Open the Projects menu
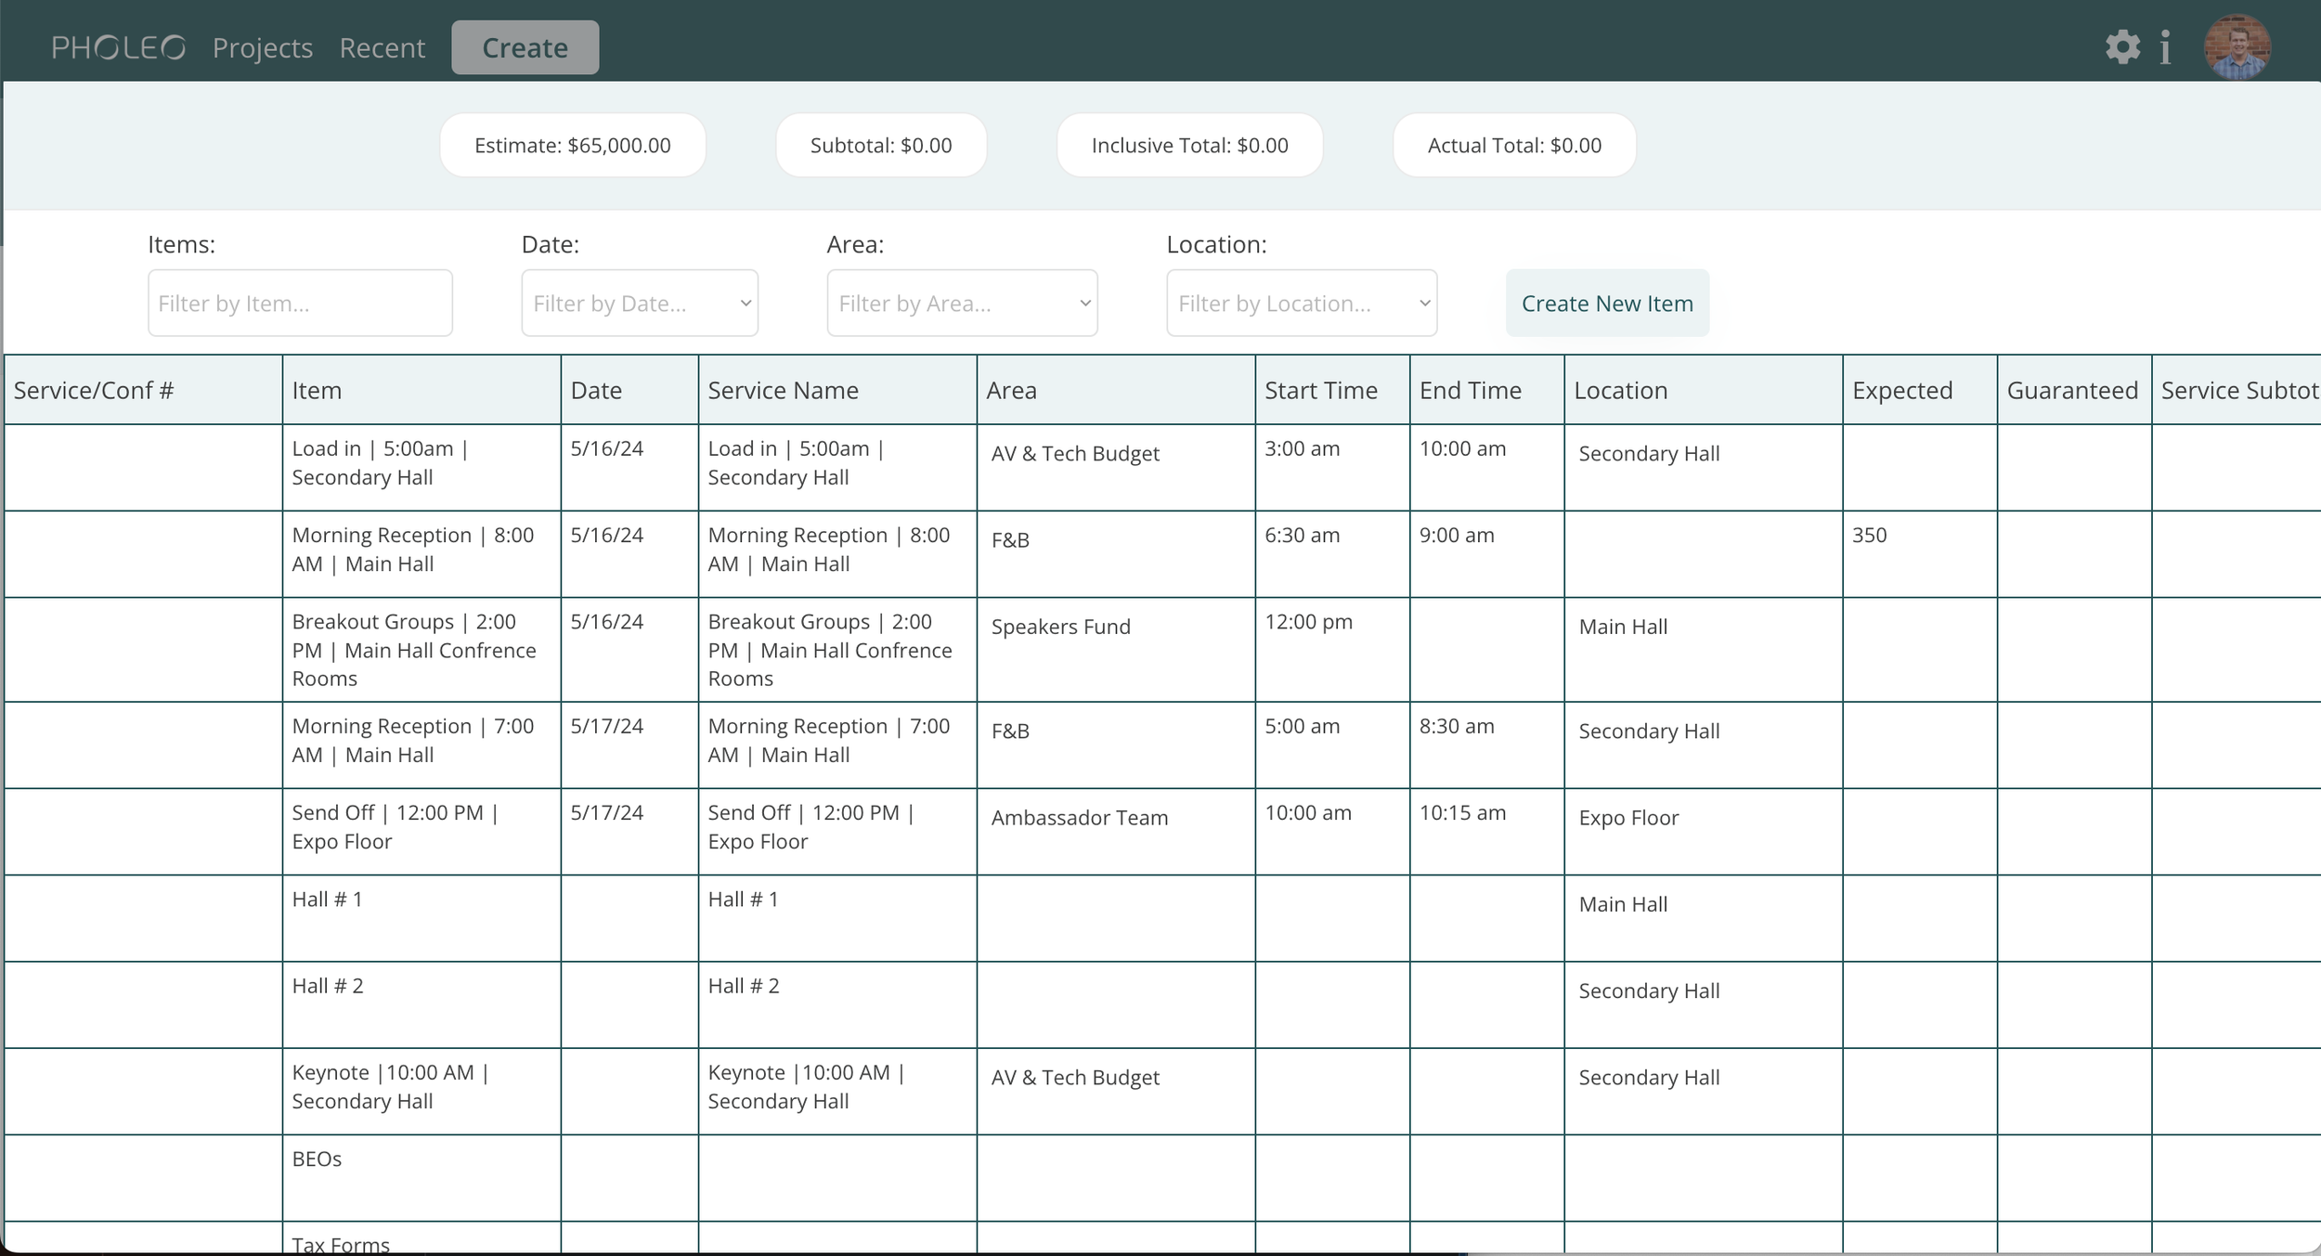This screenshot has height=1256, width=2321. [x=263, y=47]
